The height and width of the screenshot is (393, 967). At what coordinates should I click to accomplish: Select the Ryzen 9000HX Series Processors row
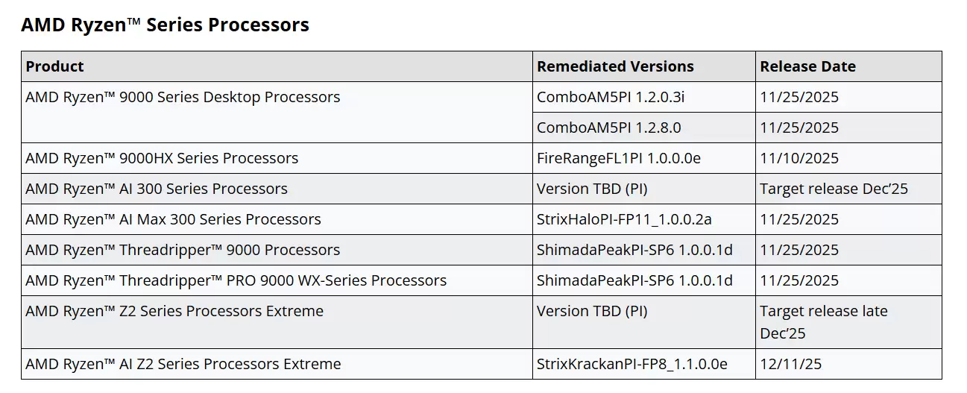(162, 158)
